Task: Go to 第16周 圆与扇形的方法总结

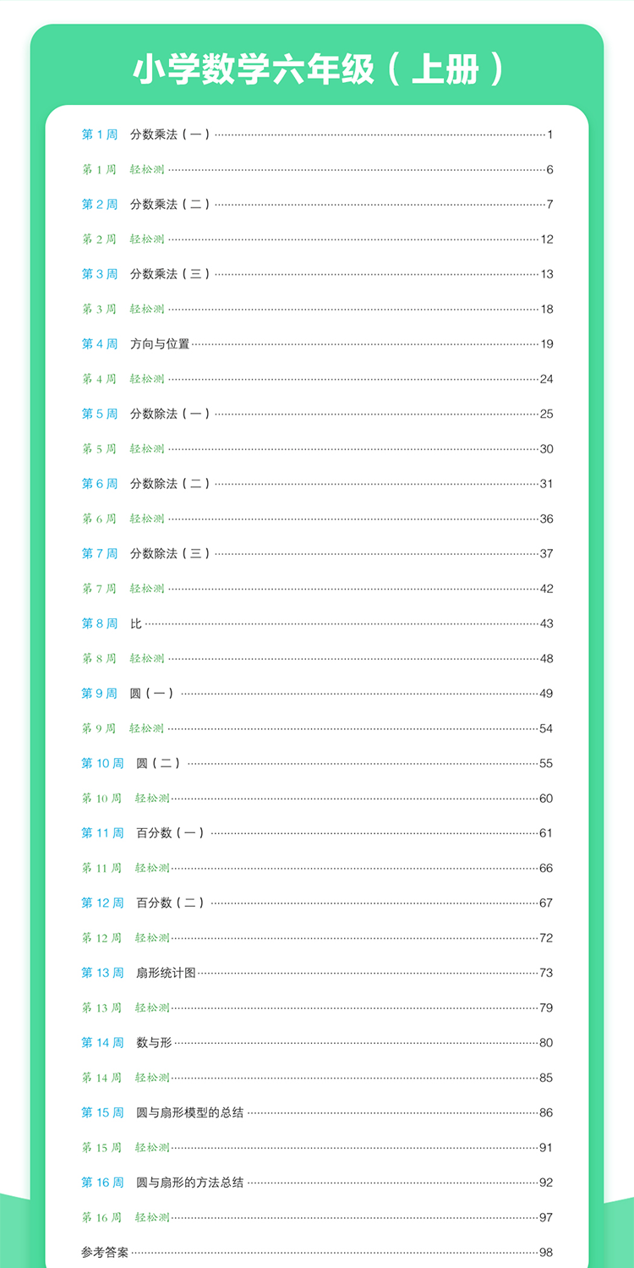Action: (x=317, y=1182)
